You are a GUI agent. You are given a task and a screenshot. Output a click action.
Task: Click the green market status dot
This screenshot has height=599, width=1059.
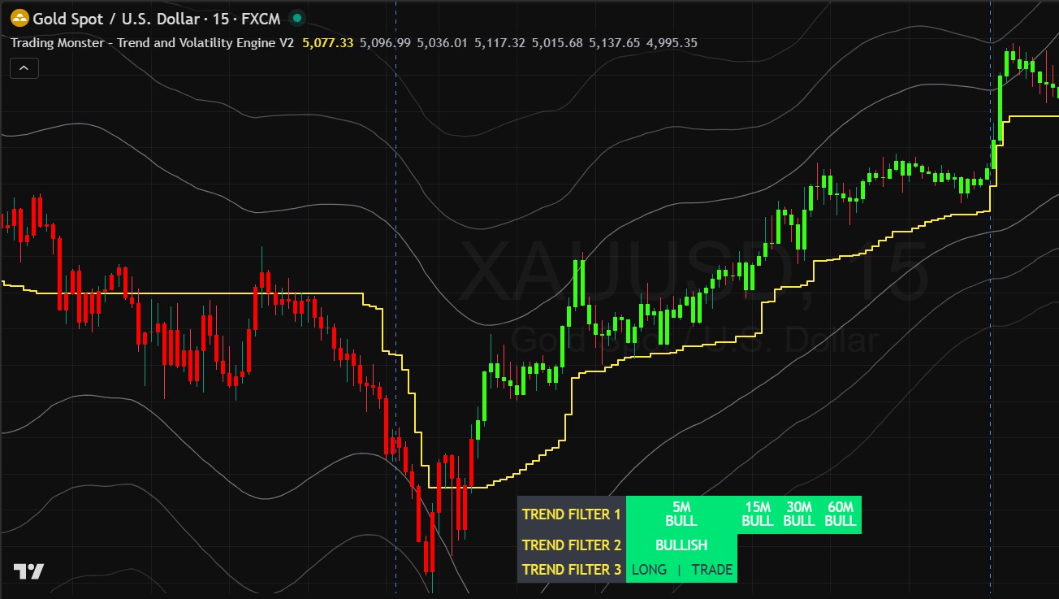297,19
